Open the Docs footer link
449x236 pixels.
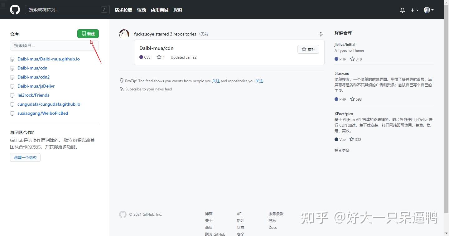[x=273, y=228]
